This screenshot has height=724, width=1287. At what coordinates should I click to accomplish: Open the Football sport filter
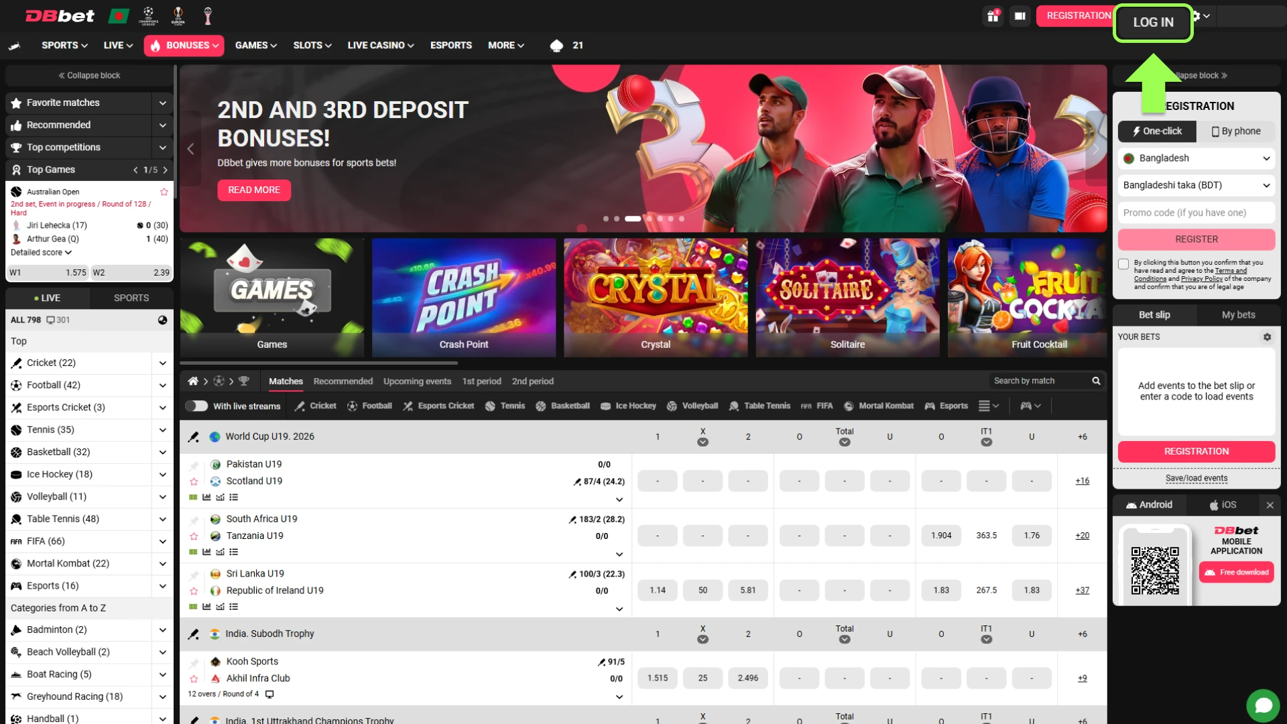[369, 406]
